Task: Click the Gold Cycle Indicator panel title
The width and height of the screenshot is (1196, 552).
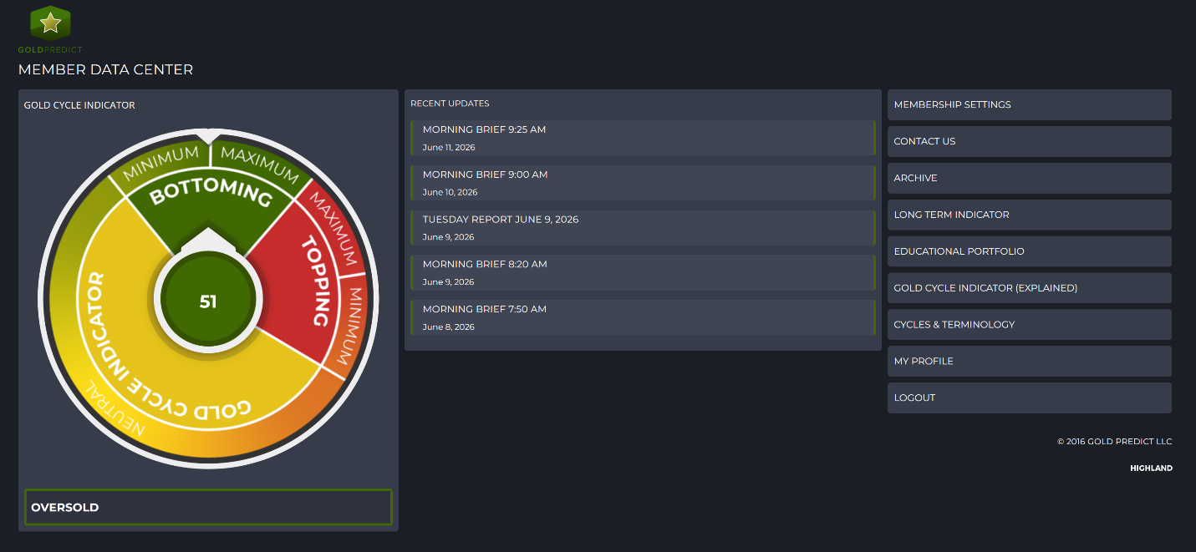Action: point(79,105)
